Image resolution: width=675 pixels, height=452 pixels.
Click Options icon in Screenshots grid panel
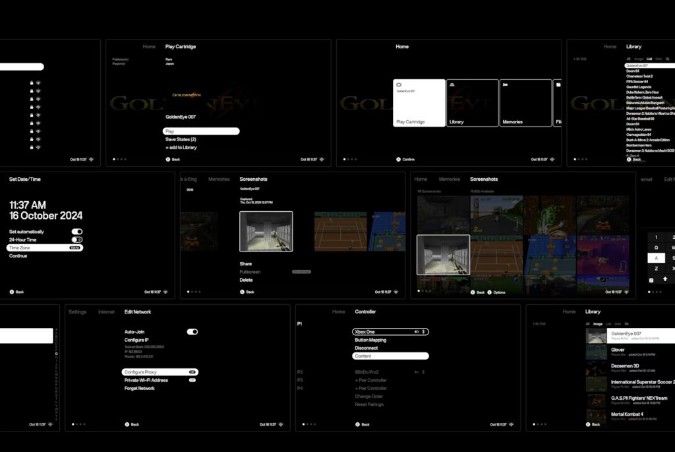pyautogui.click(x=490, y=292)
